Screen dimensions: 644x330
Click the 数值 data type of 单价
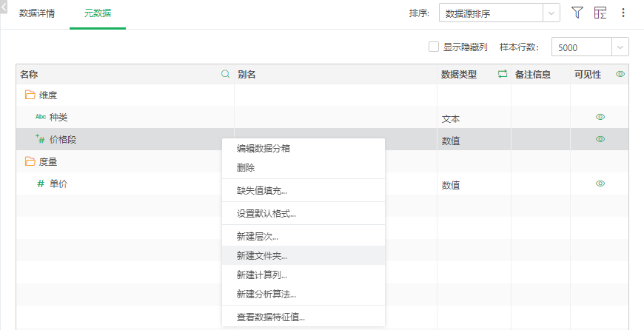451,186
